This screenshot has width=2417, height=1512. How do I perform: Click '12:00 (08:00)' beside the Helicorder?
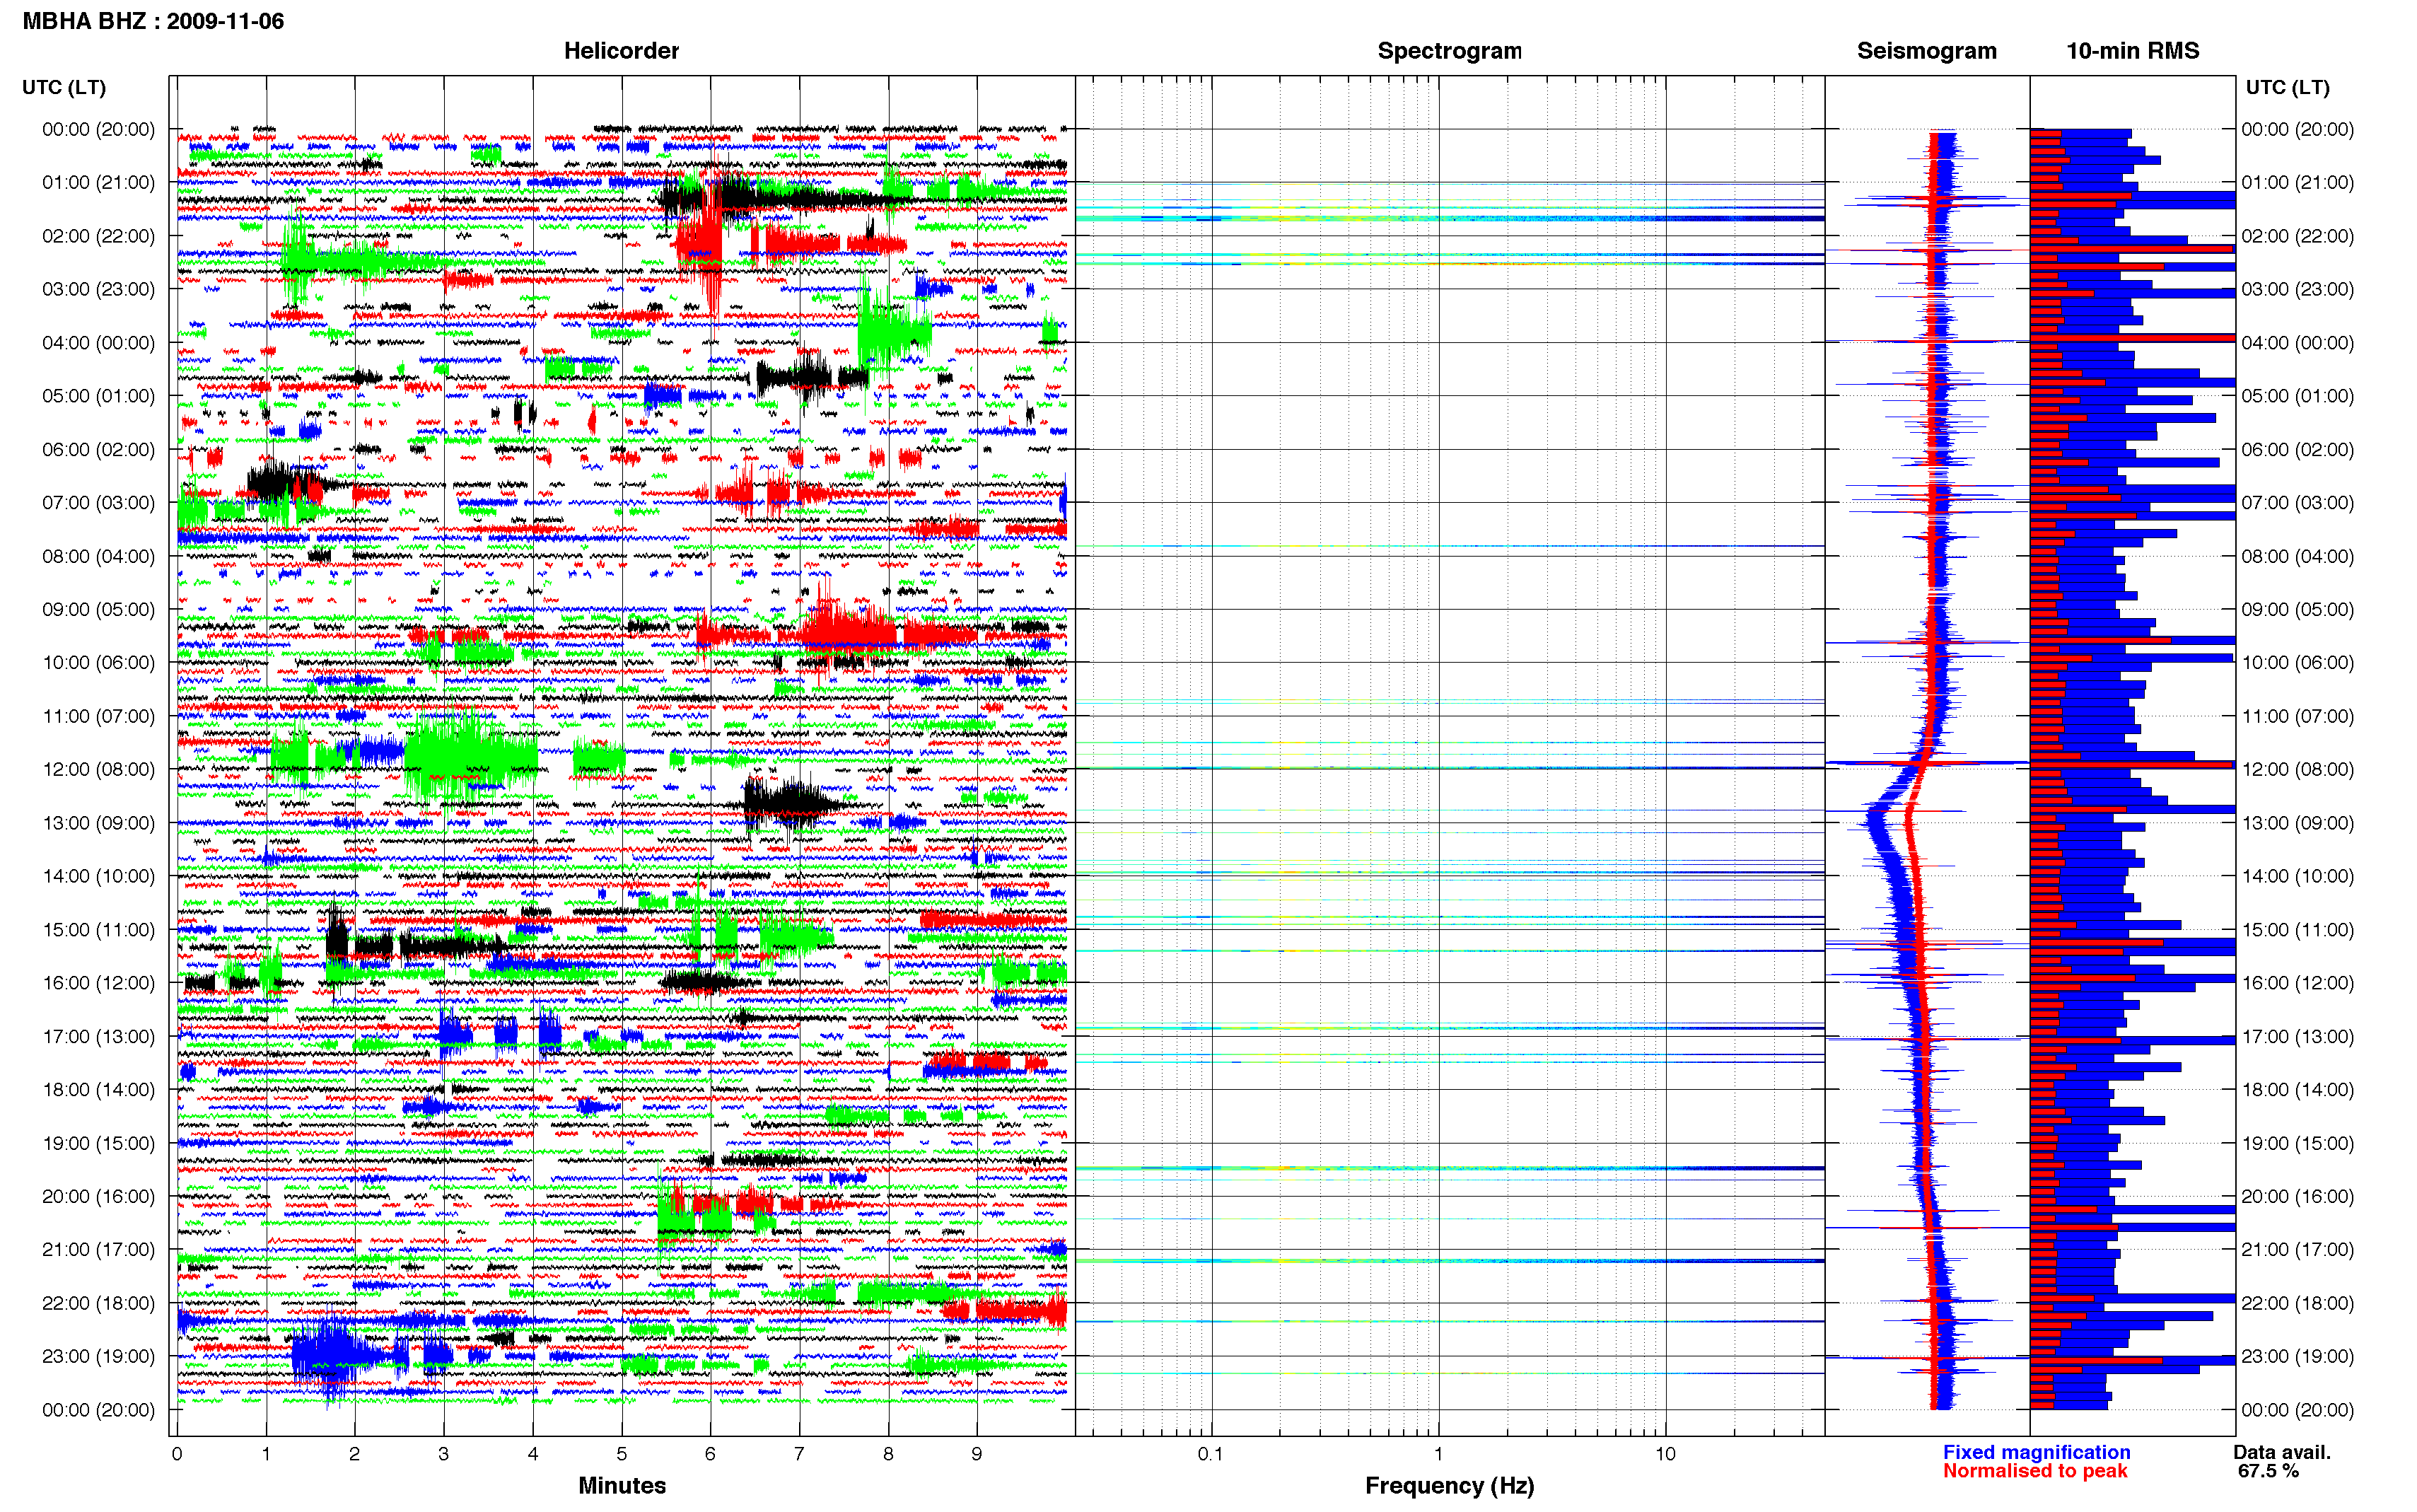98,769
